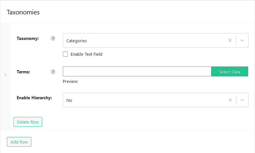Click the Taxonomies section heading
The width and height of the screenshot is (255, 153).
click(23, 12)
